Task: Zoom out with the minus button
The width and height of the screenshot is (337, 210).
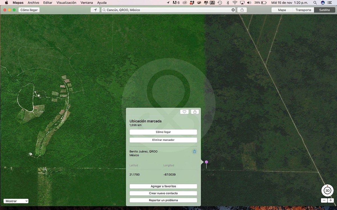Action: (x=324, y=200)
